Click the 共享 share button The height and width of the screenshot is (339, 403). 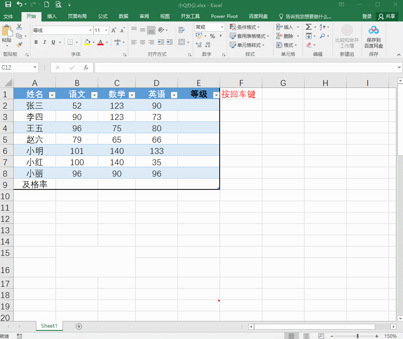pyautogui.click(x=387, y=16)
